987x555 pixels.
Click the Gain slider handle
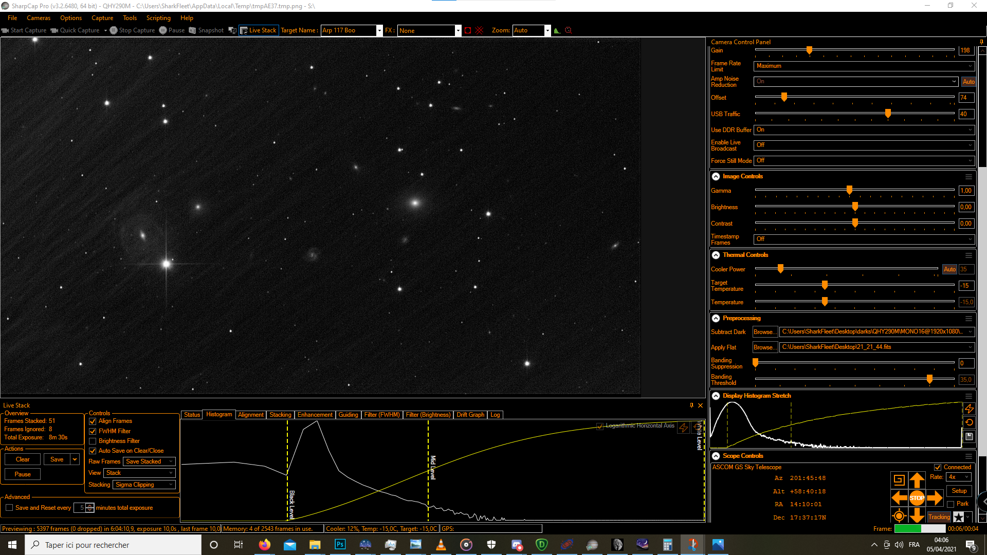(x=810, y=50)
